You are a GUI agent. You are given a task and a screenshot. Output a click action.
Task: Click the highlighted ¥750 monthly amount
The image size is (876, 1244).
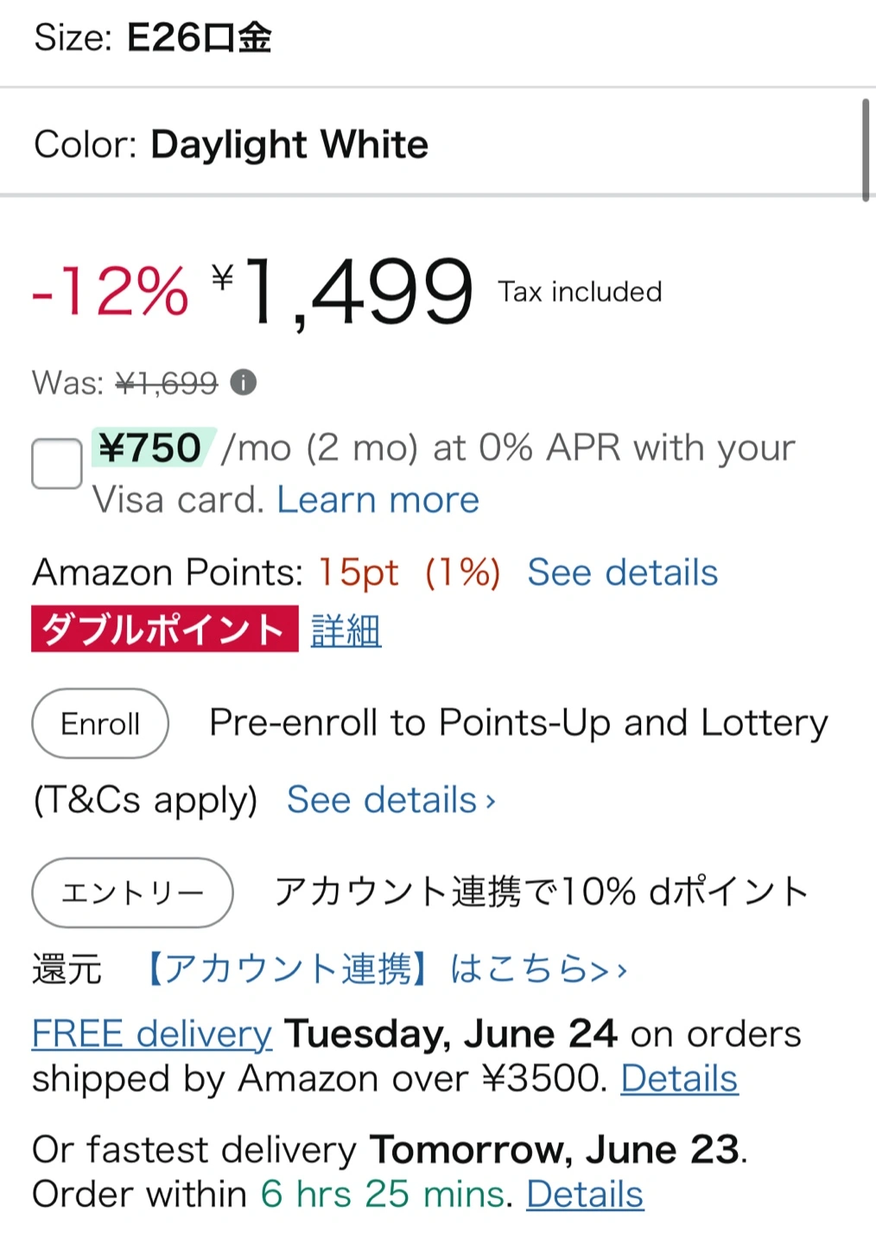point(150,447)
